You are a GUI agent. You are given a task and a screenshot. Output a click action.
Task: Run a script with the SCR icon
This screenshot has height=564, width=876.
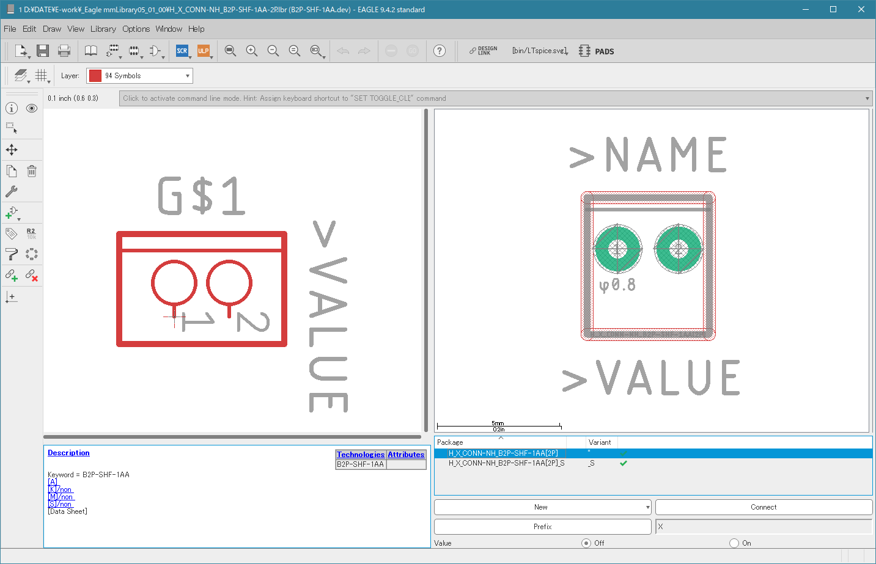pos(182,51)
